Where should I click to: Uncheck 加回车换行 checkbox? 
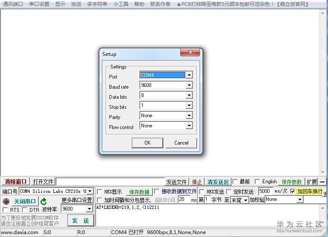tap(293, 191)
